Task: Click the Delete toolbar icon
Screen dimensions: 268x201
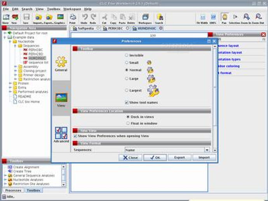Action: pos(131,19)
